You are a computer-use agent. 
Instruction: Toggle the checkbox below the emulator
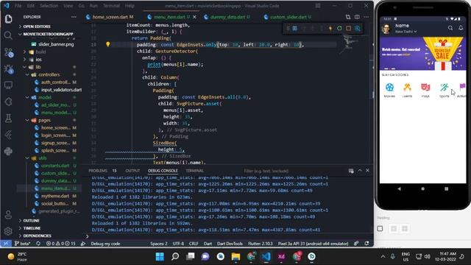click(x=380, y=229)
